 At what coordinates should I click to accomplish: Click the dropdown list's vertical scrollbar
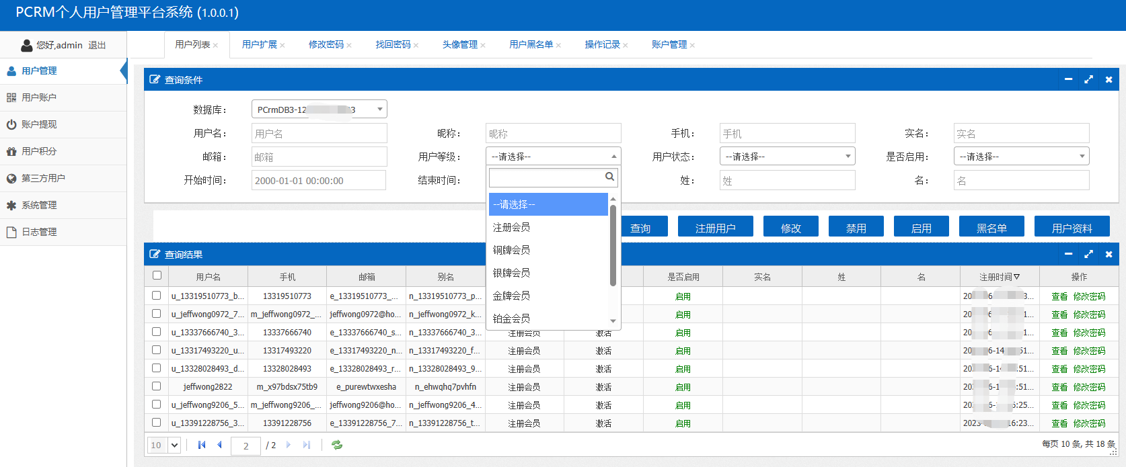point(613,245)
